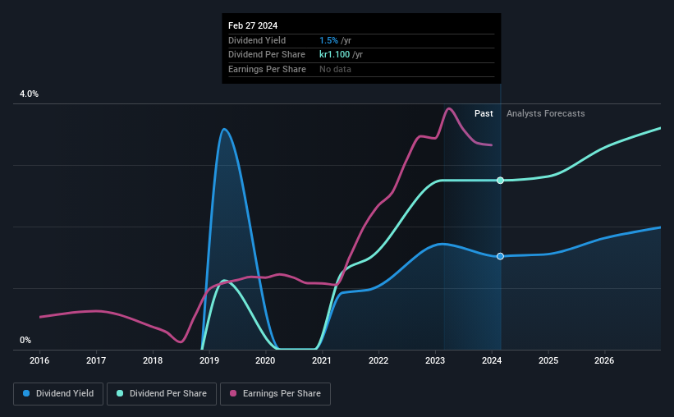Click the pink Earnings Per Share legend dot
The height and width of the screenshot is (417, 674).
233,393
